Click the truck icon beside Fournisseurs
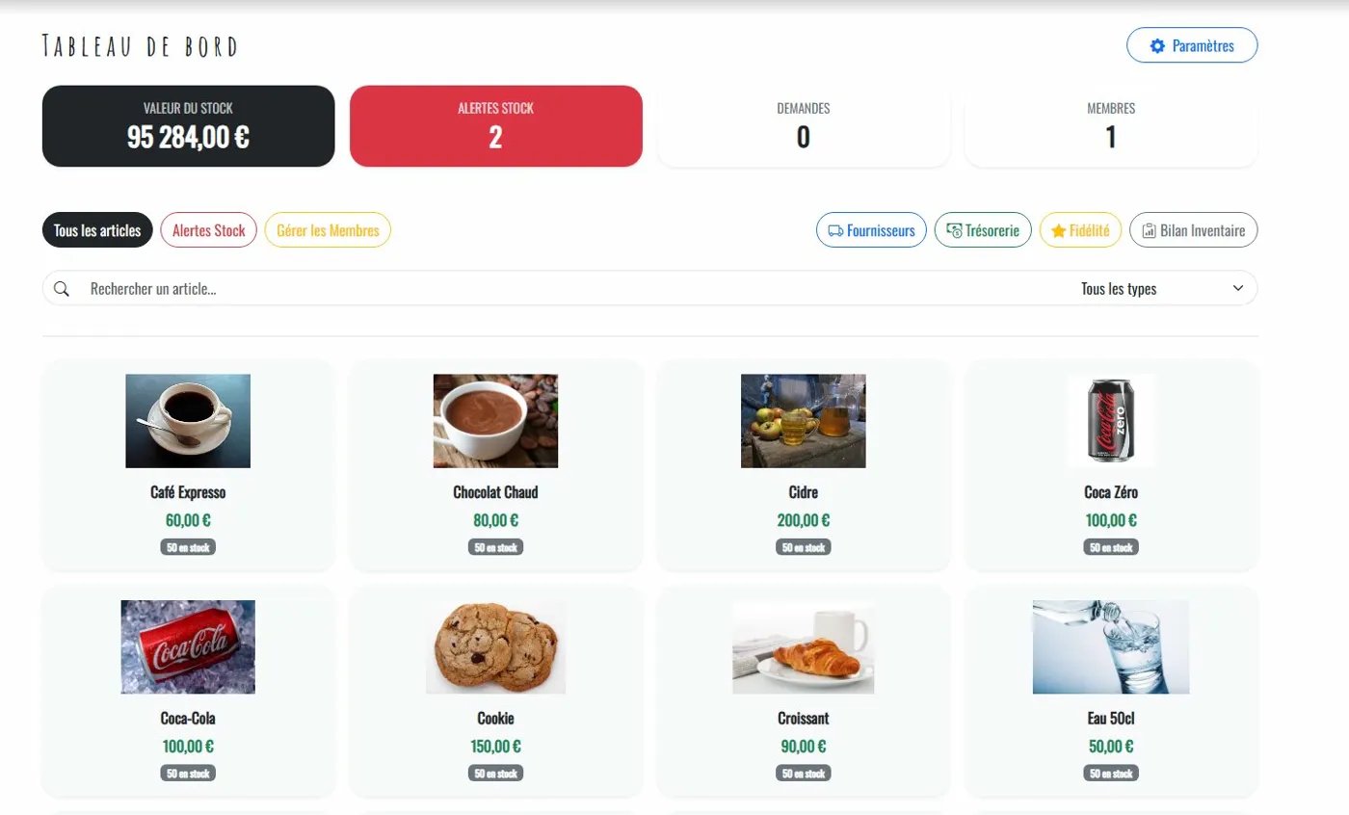The height and width of the screenshot is (815, 1349). tap(835, 231)
